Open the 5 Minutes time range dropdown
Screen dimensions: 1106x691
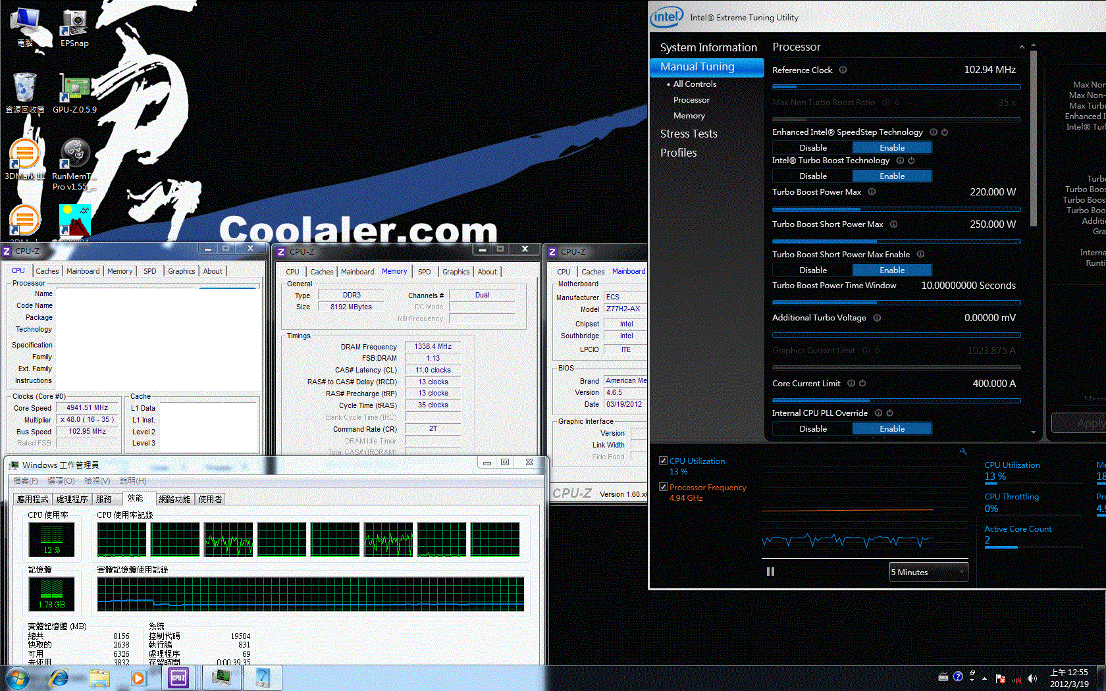pos(929,572)
